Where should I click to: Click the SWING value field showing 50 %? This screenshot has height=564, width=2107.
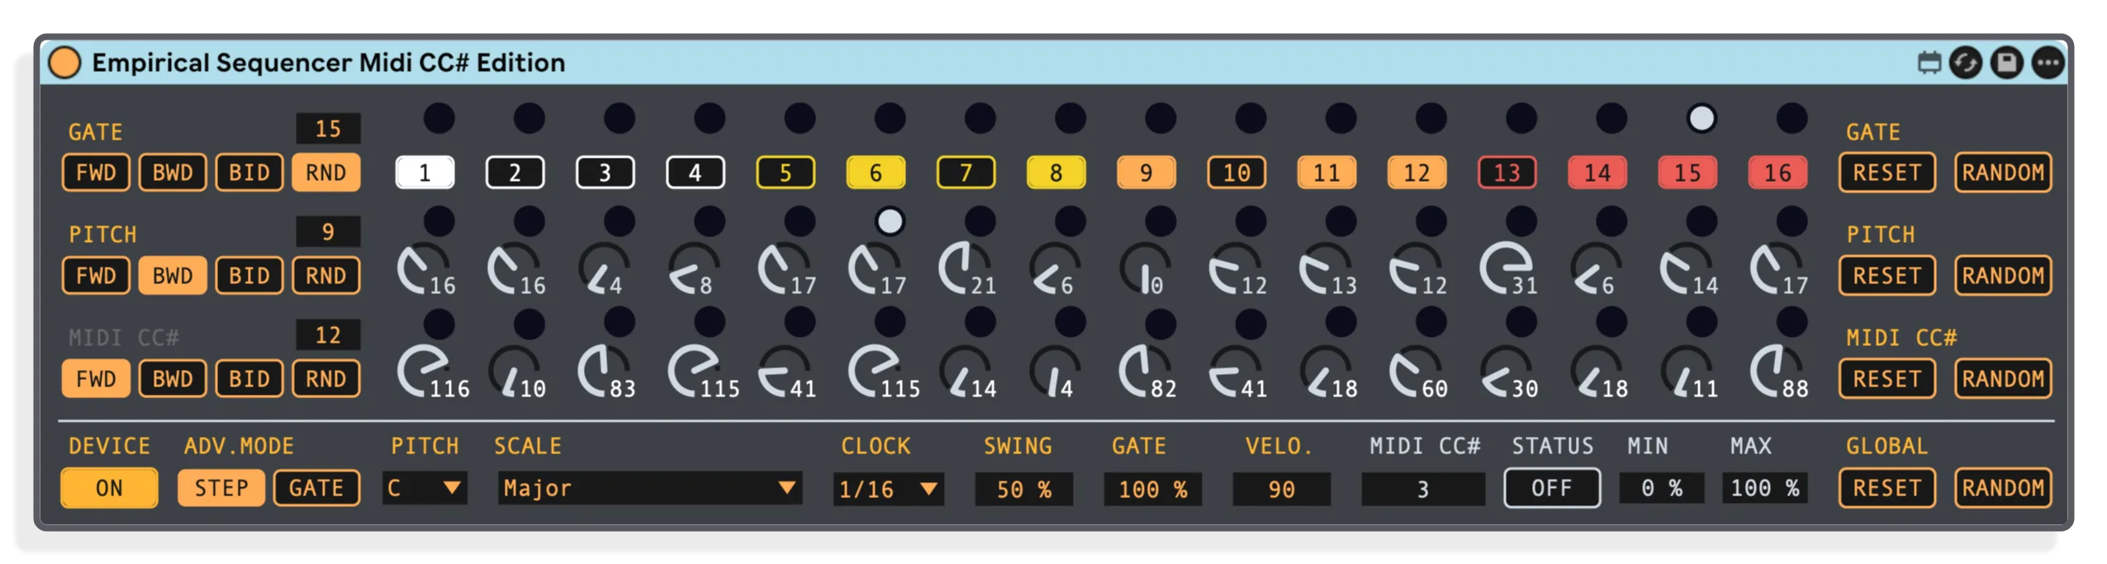(x=1023, y=489)
